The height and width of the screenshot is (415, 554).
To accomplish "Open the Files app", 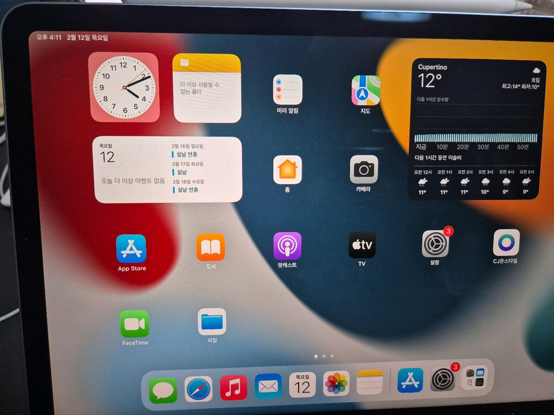I will point(212,321).
